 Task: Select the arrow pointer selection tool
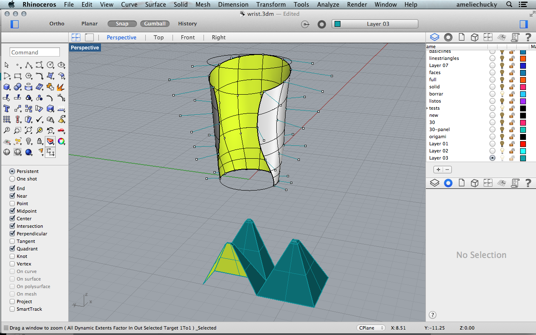tap(7, 65)
